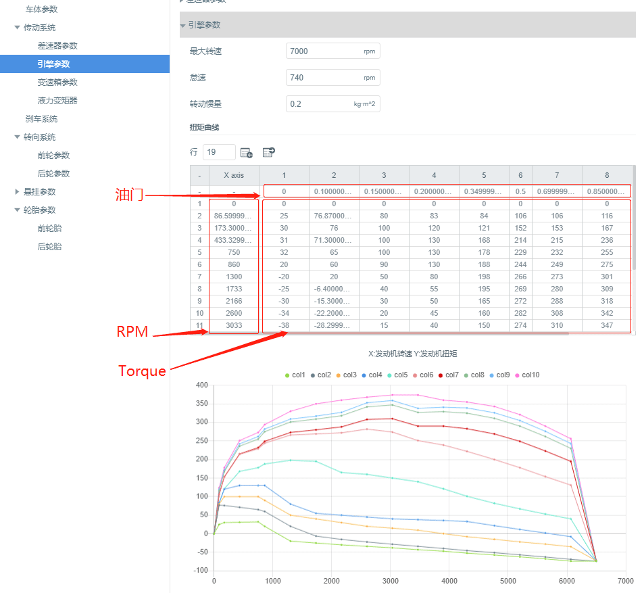This screenshot has height=593, width=644.
Task: Toggle col10 series in the chart legend
Action: 527,375
